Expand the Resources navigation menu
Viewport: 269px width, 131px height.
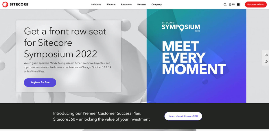[126, 5]
